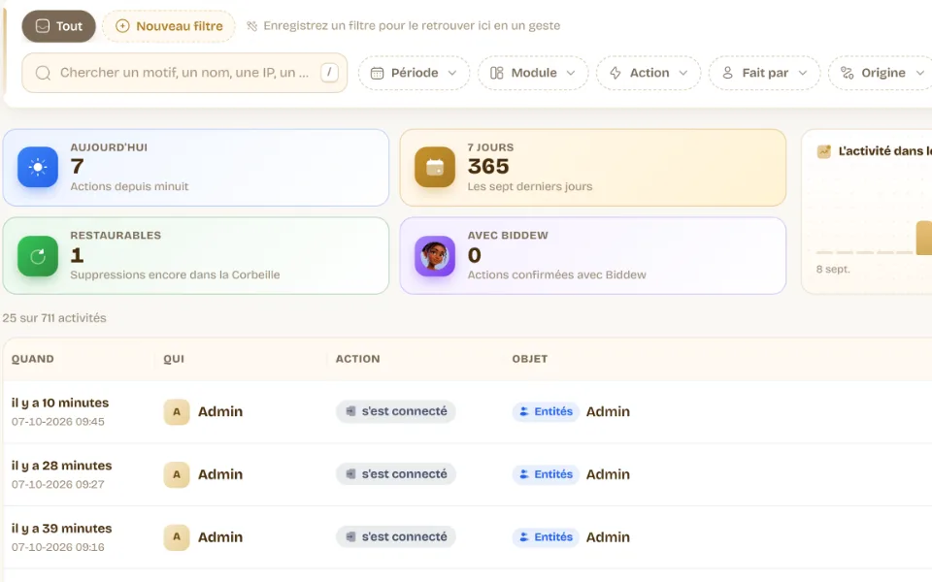Image resolution: width=932 pixels, height=582 pixels.
Task: Click the lightning icon on Action filter
Action: tap(616, 73)
